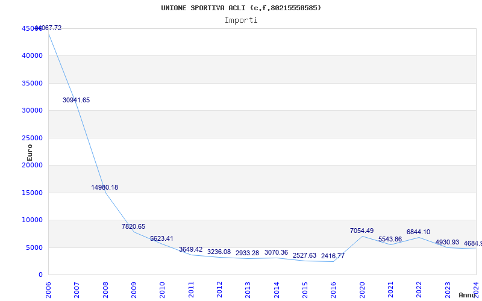Click the 20000 y-axis tick label
Image resolution: width=482 pixels, height=301 pixels.
33,165
